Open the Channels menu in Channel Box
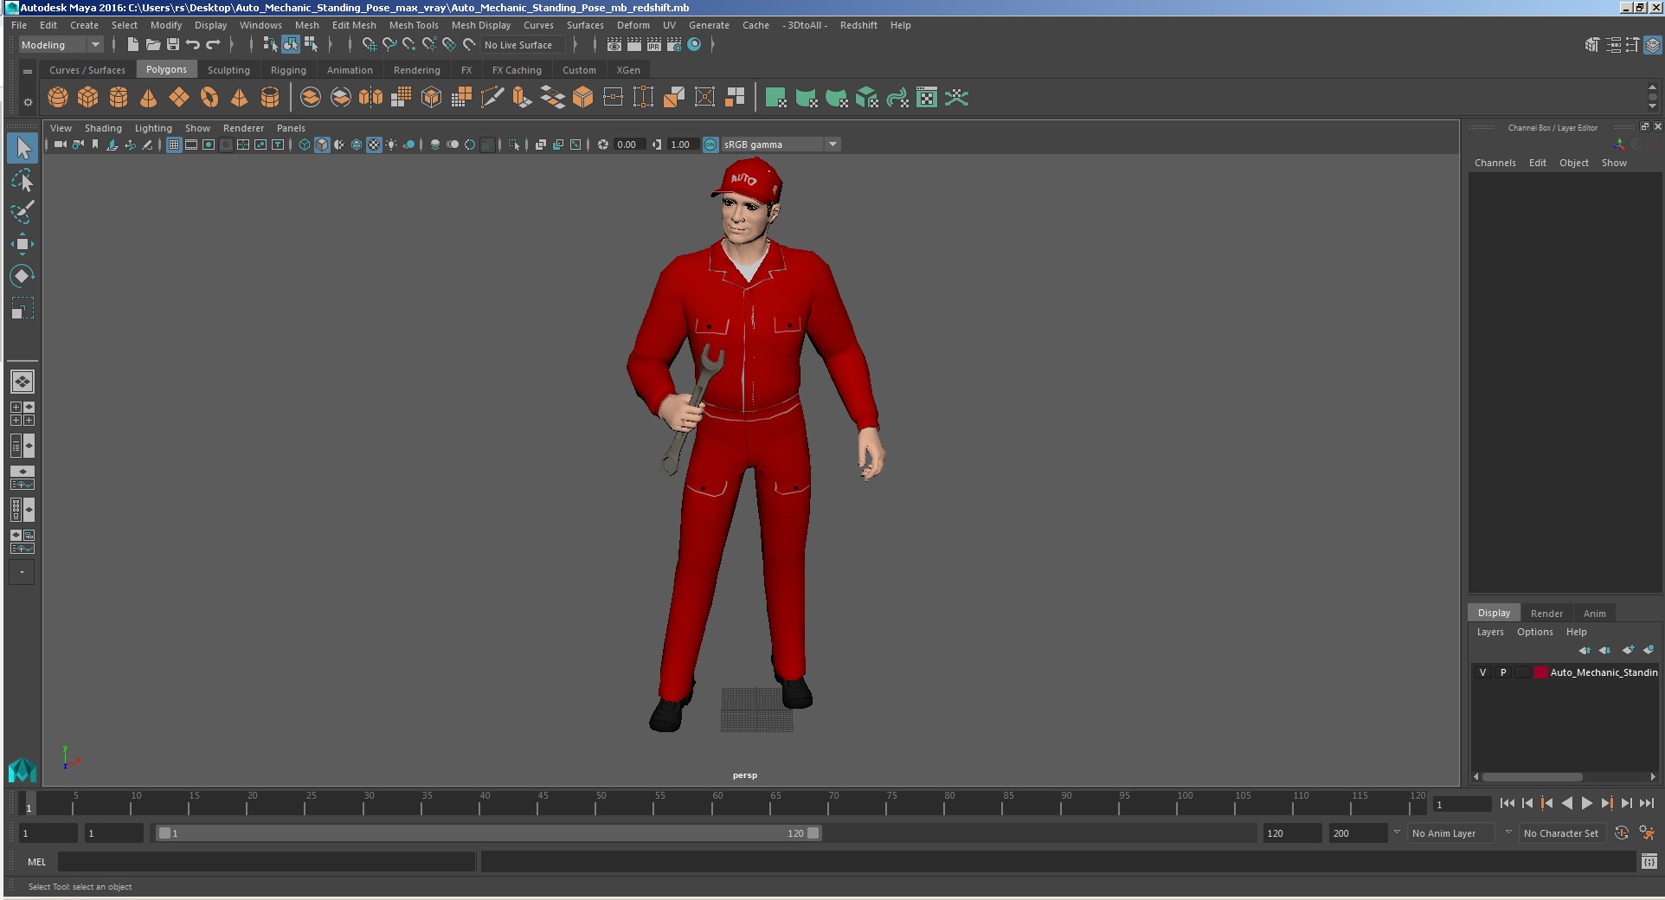The image size is (1665, 900). (1495, 163)
